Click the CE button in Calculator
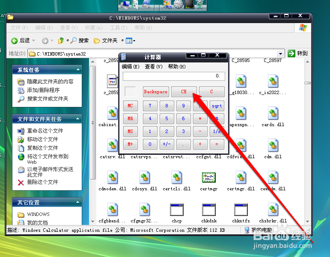The height and width of the screenshot is (257, 330). 184,92
